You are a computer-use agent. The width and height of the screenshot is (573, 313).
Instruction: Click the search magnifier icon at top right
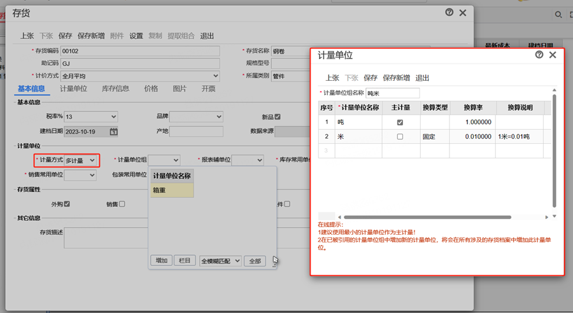pyautogui.click(x=558, y=15)
